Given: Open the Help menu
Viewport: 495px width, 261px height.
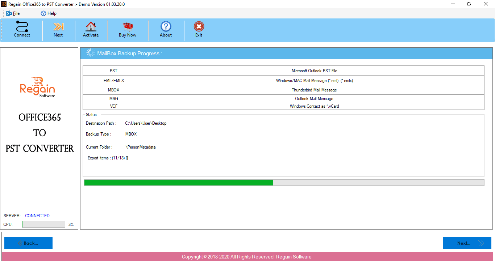Looking at the screenshot, I should pos(49,13).
